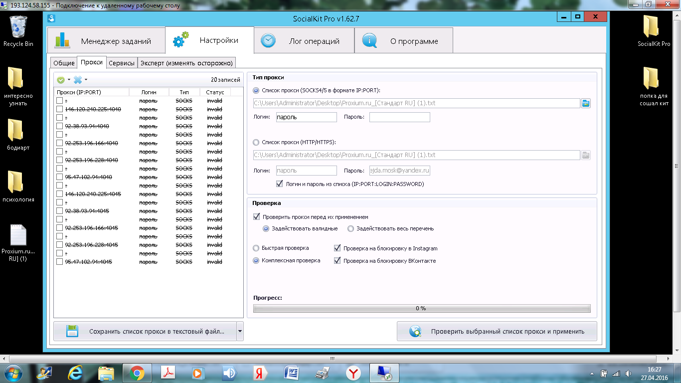Screen dimensions: 681x383
Task: Click the empty SOCKS Пароль field
Action: pos(399,117)
